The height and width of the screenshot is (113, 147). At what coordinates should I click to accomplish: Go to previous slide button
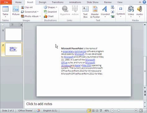tap(145, 91)
